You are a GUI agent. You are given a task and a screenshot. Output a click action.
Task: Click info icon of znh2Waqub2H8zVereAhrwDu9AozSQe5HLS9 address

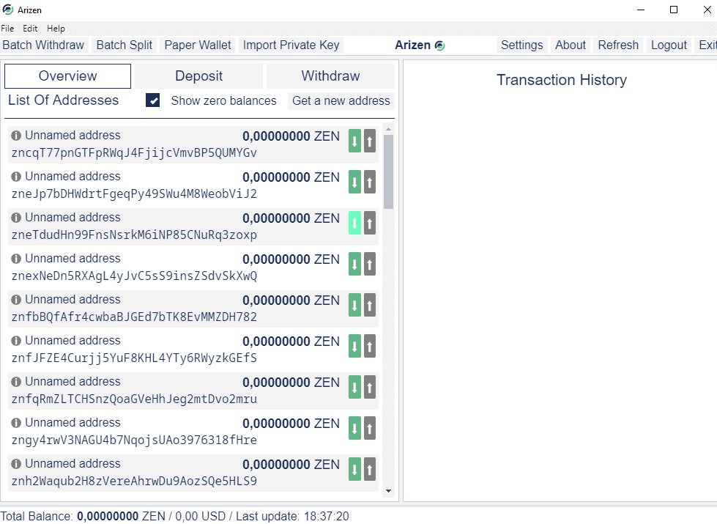coord(16,464)
